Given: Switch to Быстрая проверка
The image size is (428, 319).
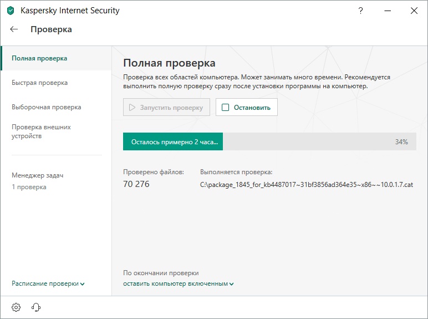Looking at the screenshot, I should click(x=39, y=83).
